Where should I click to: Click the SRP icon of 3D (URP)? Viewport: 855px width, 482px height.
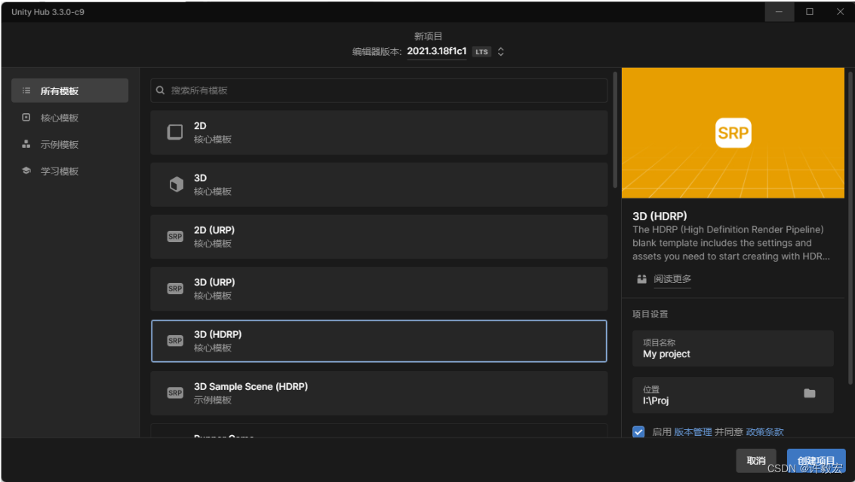point(175,288)
